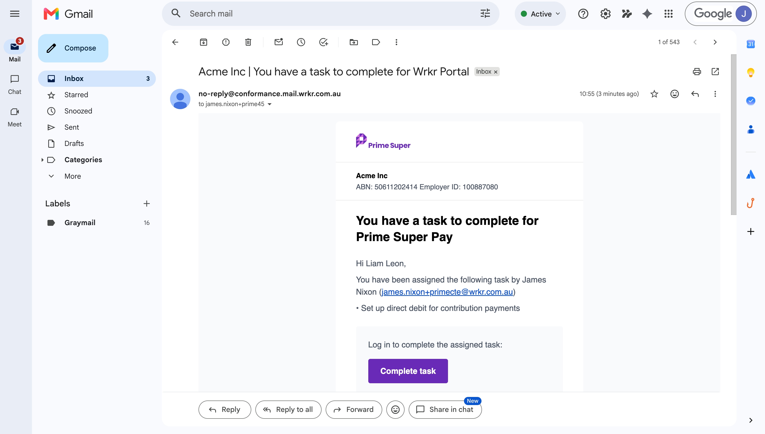The image size is (765, 434).
Task: Snooze this email with the clock icon
Action: click(301, 42)
